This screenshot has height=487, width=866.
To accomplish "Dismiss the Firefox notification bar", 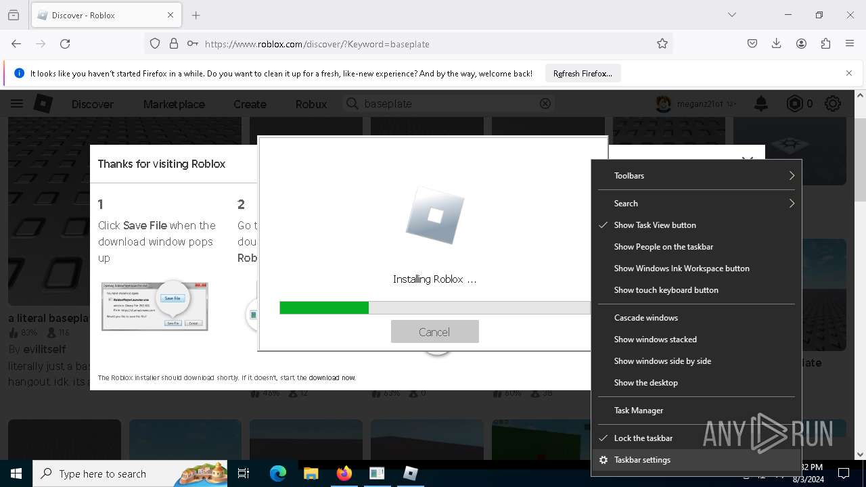I will (x=849, y=73).
